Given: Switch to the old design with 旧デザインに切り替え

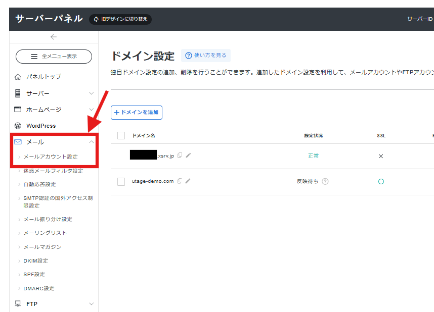Looking at the screenshot, I should (x=120, y=19).
